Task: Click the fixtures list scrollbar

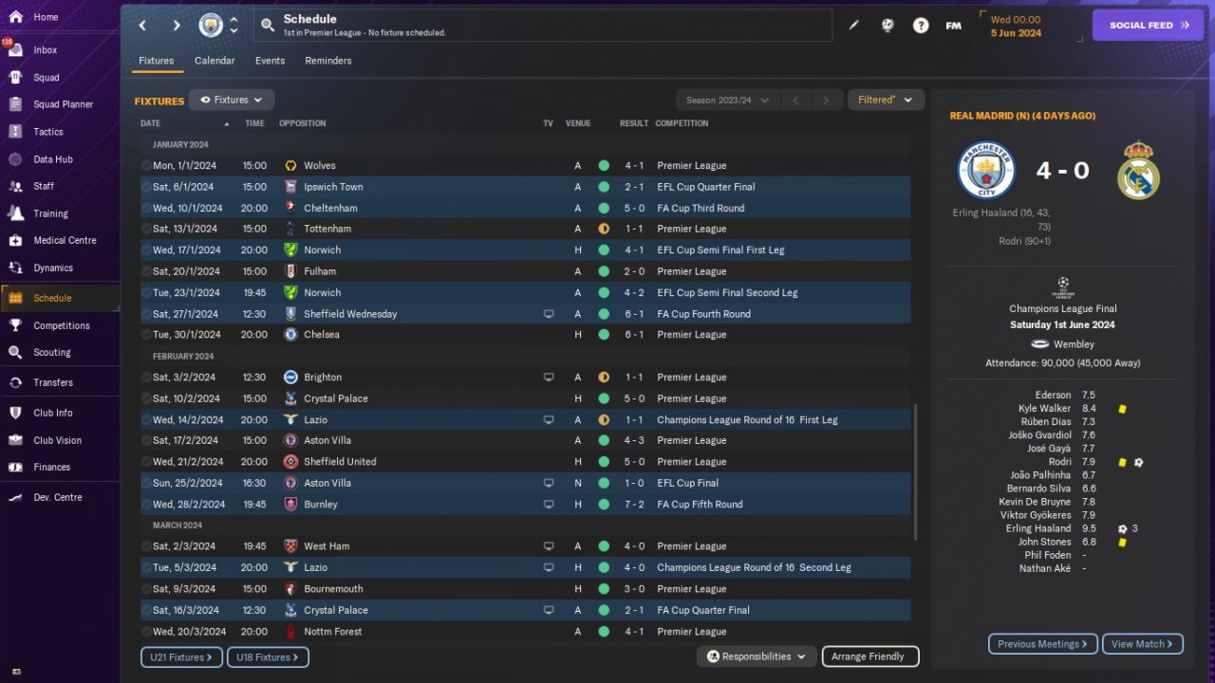Action: coord(915,471)
